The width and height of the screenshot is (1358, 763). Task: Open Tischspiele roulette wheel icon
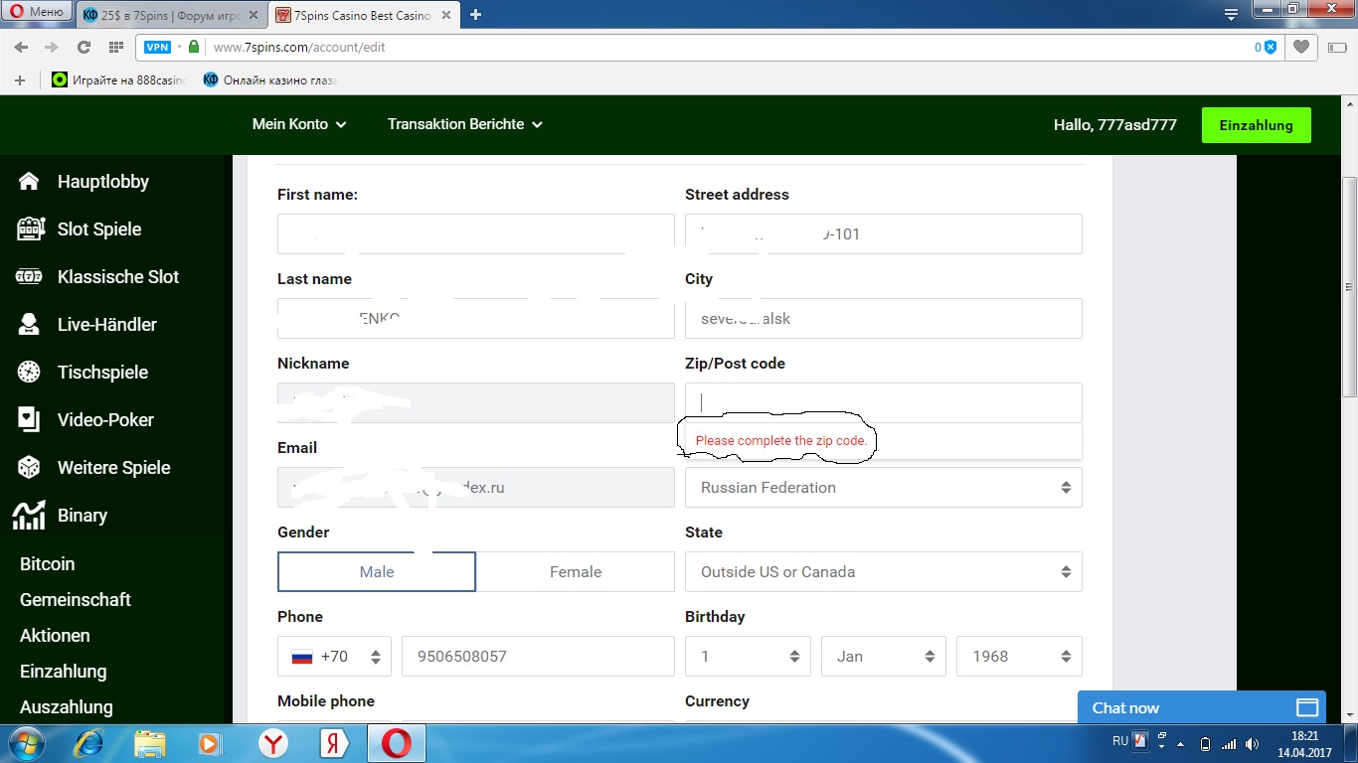[29, 373]
